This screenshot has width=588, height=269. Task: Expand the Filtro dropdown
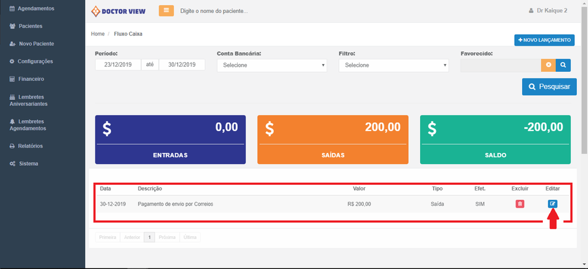pos(393,65)
